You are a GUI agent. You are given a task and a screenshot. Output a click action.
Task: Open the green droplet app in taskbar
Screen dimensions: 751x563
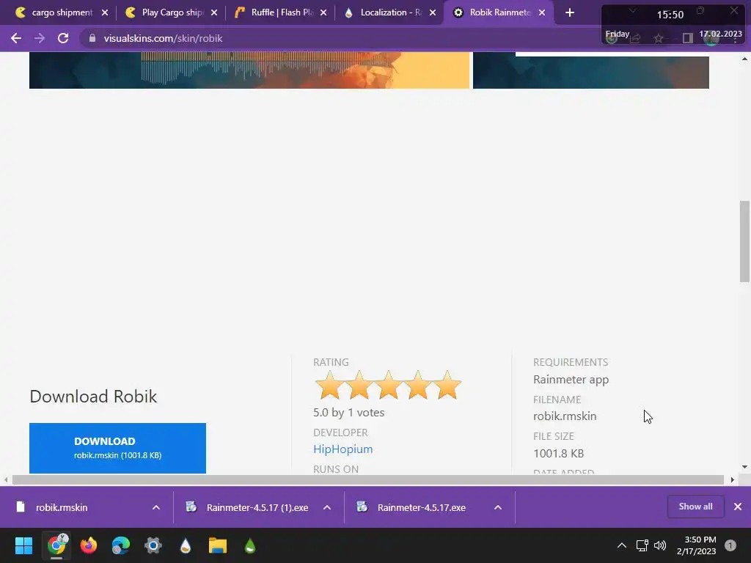(x=250, y=545)
